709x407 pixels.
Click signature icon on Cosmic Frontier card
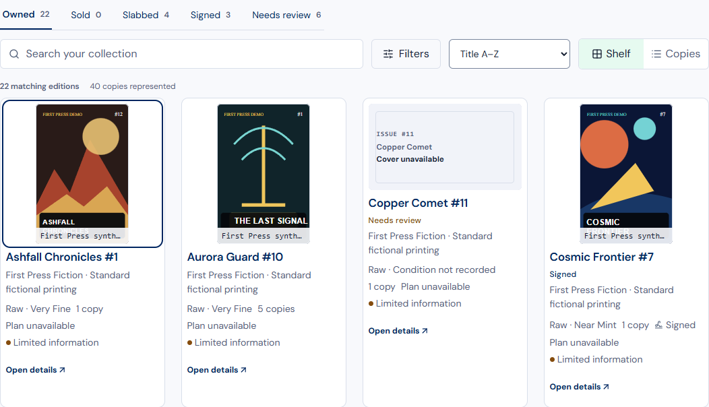(659, 325)
